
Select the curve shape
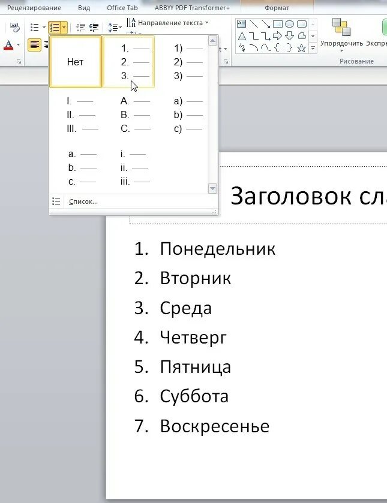[x=266, y=48]
